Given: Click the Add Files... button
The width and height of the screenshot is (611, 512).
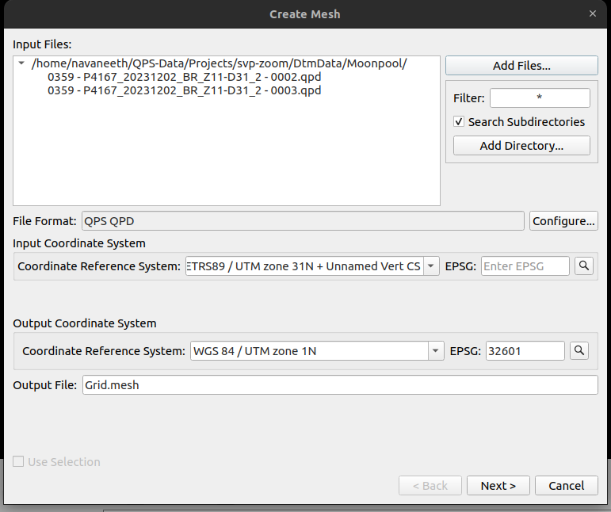Looking at the screenshot, I should (521, 66).
